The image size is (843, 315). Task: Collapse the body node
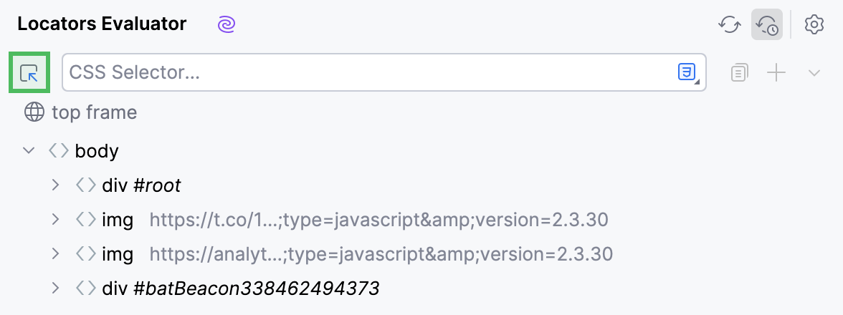click(x=29, y=151)
